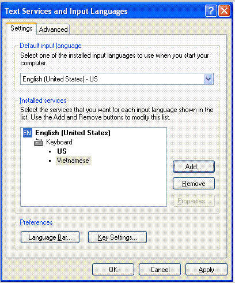The width and height of the screenshot is (235, 283).
Task: Select English (United States) language entry
Action: pyautogui.click(x=73, y=133)
